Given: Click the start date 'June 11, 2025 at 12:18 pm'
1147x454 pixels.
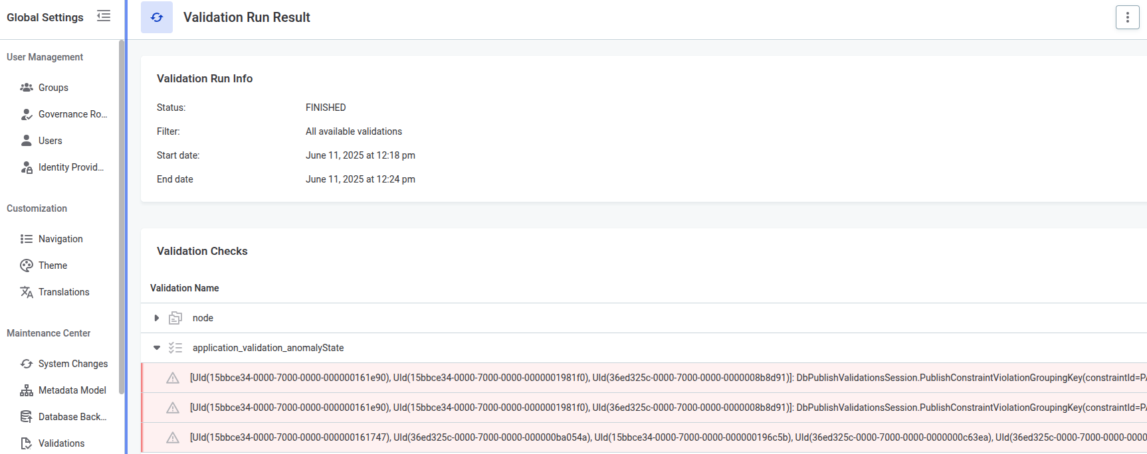Looking at the screenshot, I should (360, 155).
